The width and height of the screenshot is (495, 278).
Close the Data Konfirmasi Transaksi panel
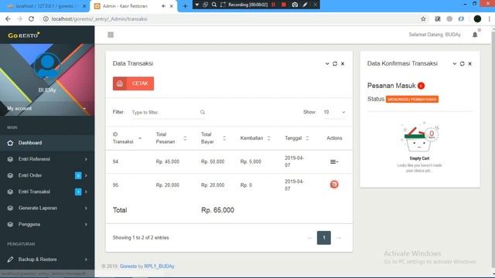(469, 63)
